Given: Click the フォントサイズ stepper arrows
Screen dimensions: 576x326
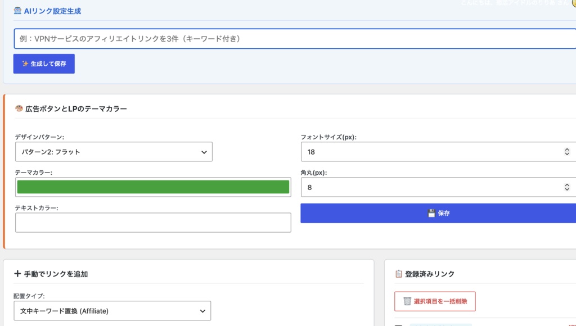Looking at the screenshot, I should coord(567,152).
